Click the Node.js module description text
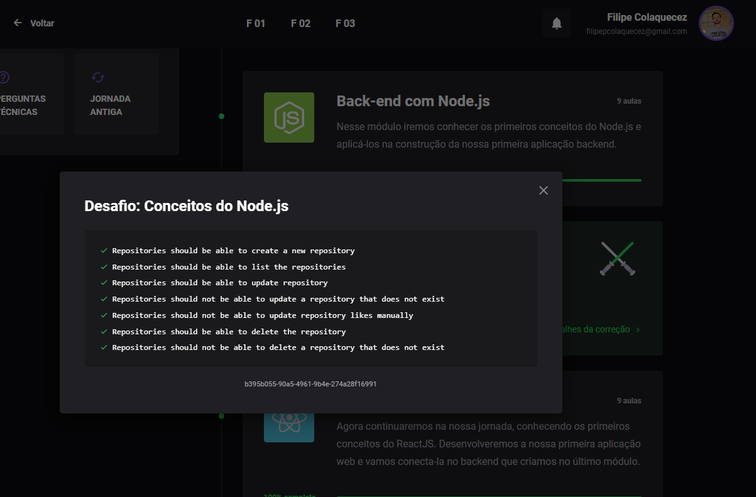This screenshot has height=497, width=756. tap(488, 135)
